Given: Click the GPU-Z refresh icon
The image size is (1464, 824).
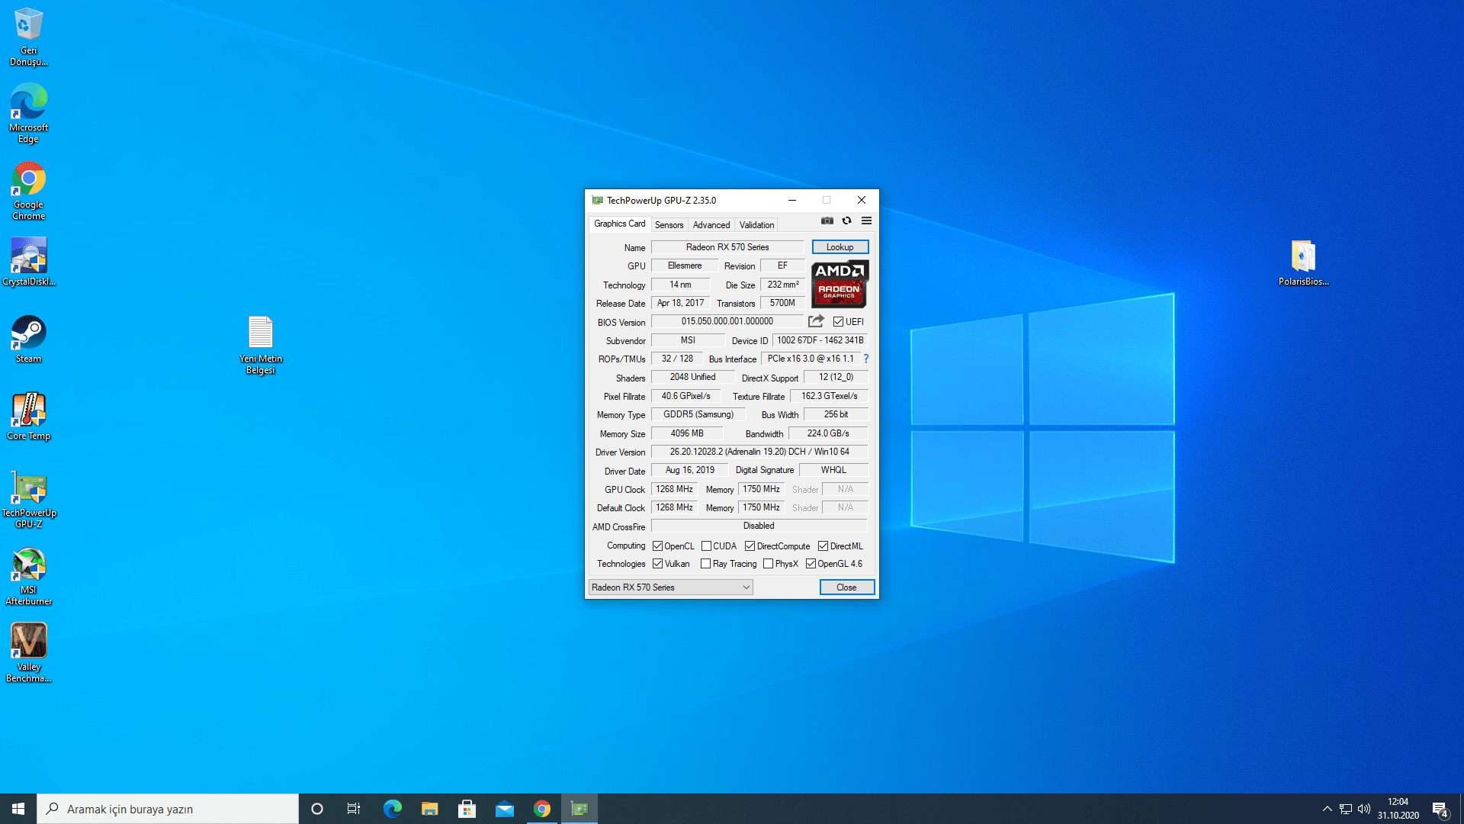Looking at the screenshot, I should point(846,221).
